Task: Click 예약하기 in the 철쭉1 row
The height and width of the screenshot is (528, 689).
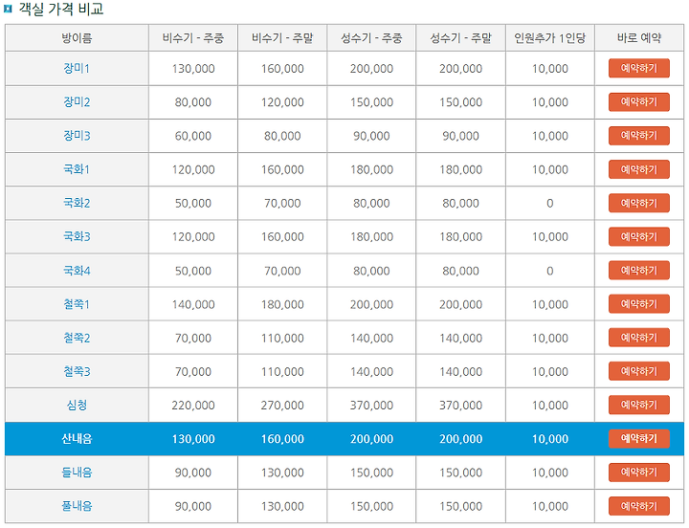Action: (639, 304)
